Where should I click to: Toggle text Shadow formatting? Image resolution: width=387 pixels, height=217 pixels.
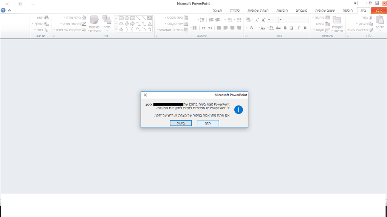coord(285,28)
